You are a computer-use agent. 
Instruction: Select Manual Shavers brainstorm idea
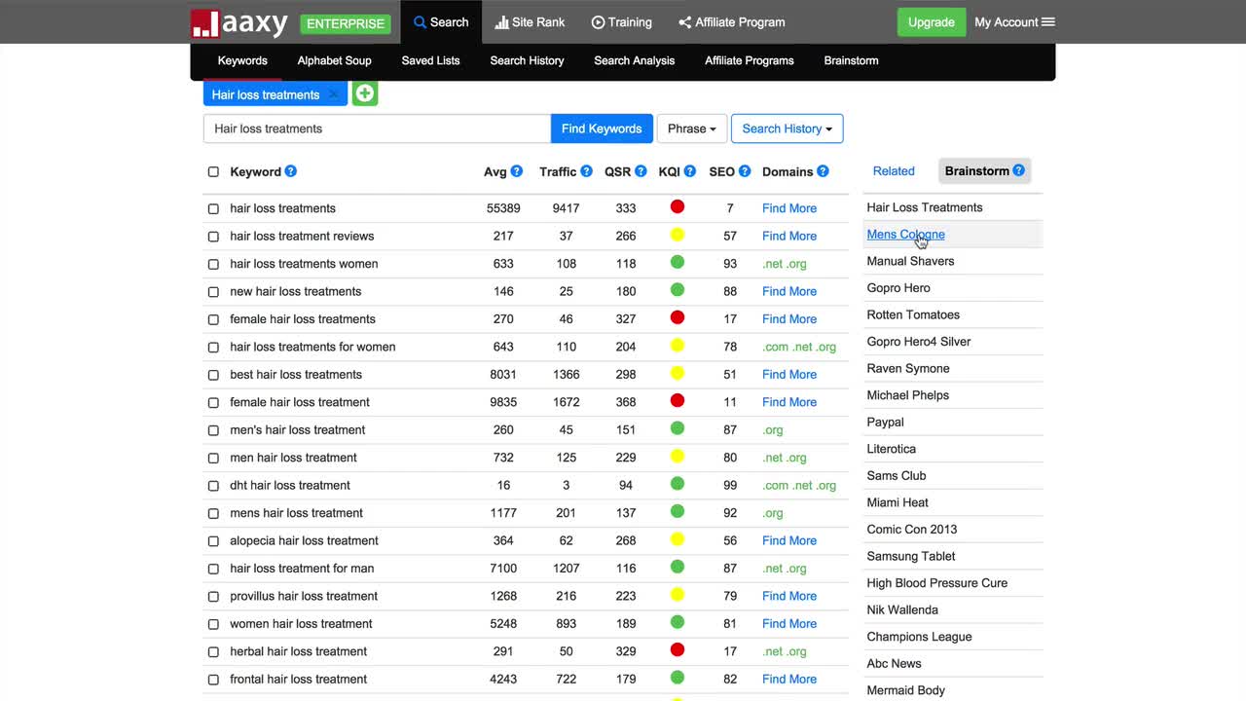click(x=910, y=261)
